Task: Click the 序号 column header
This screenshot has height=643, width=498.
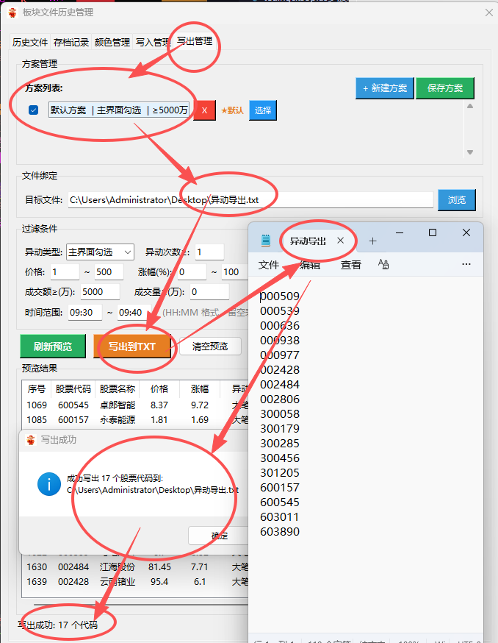Action: 37,388
